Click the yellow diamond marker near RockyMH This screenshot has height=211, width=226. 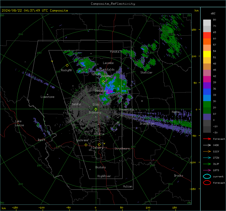(67, 65)
